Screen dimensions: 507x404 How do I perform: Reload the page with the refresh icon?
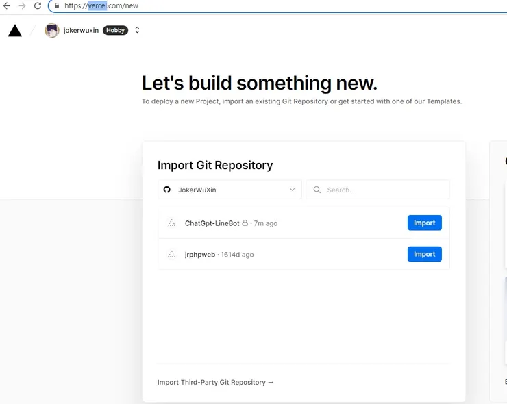(x=38, y=5)
